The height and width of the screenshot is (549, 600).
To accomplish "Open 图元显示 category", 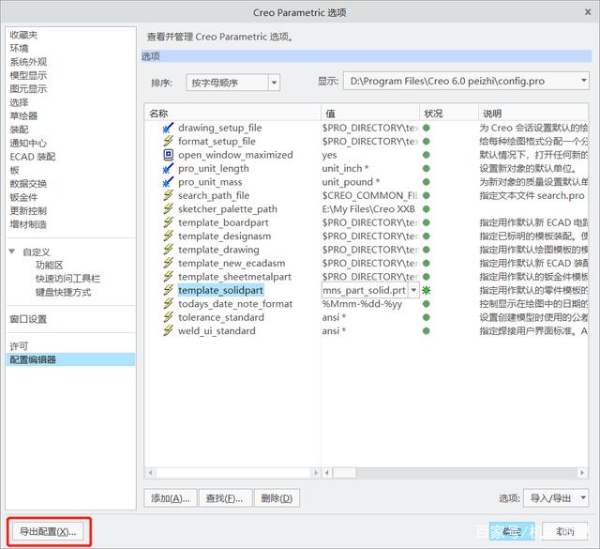I will pyautogui.click(x=28, y=89).
